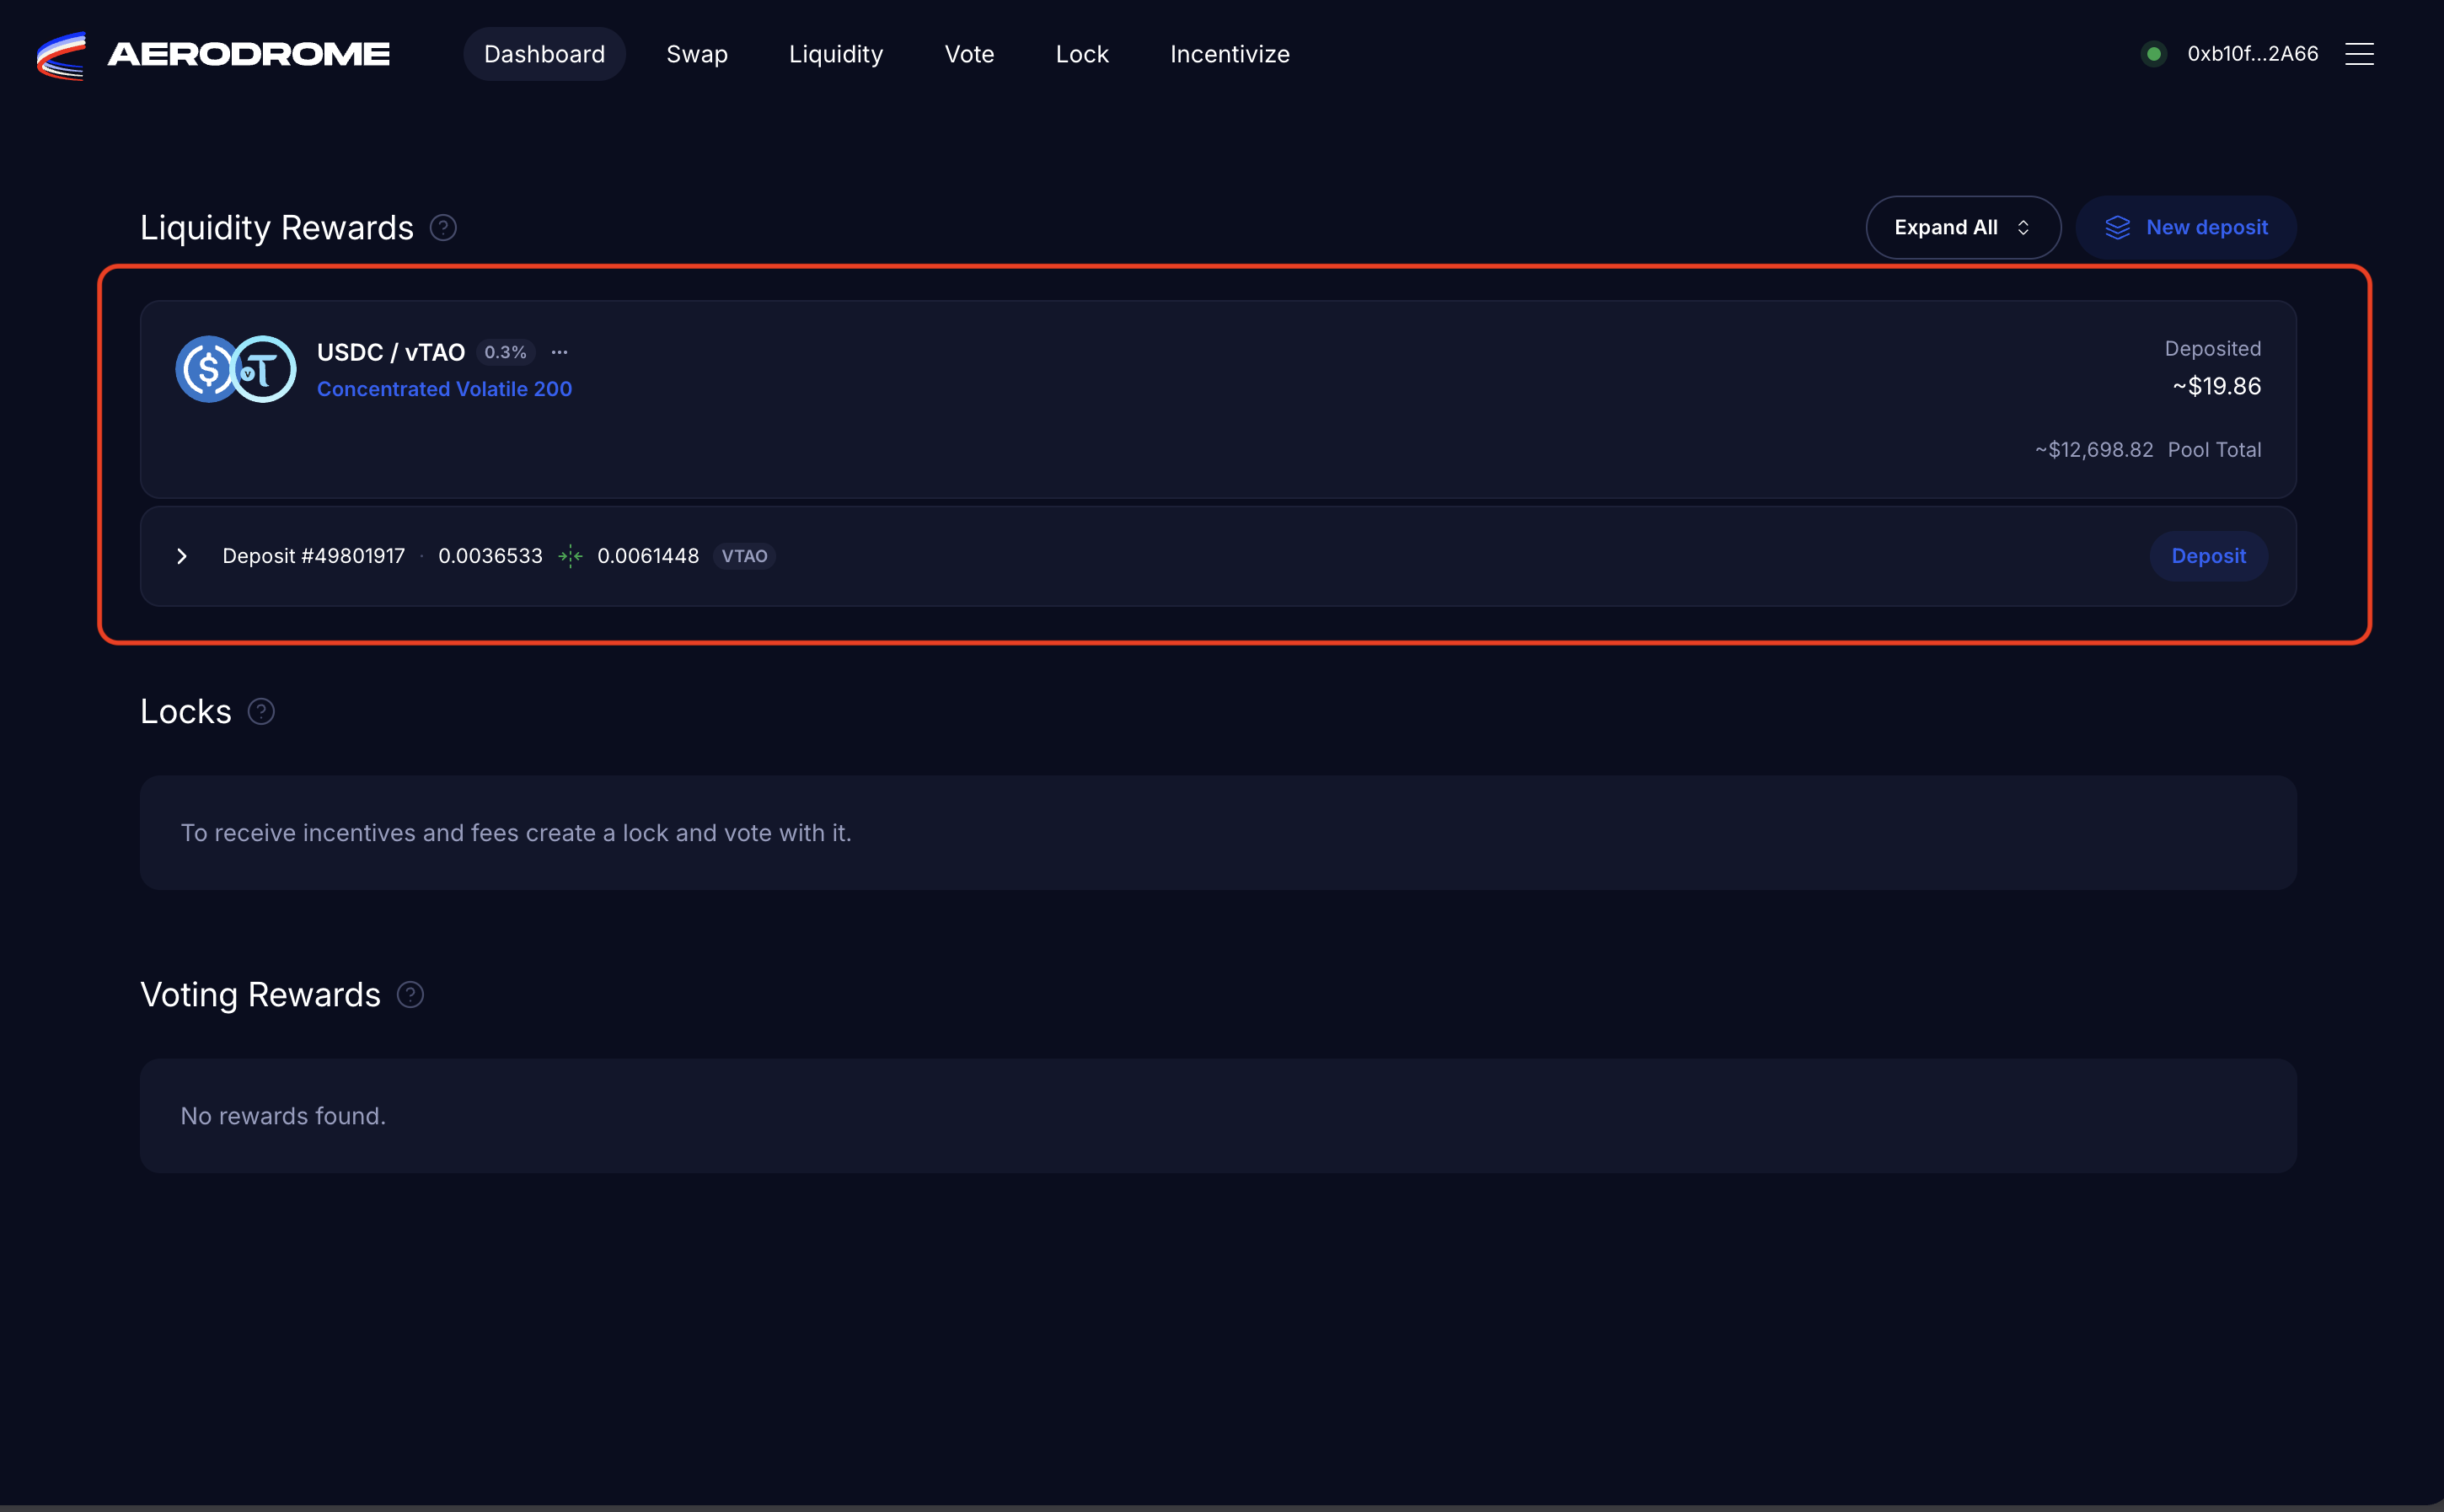Expand Deposit #49801917 row chevron

pos(182,556)
